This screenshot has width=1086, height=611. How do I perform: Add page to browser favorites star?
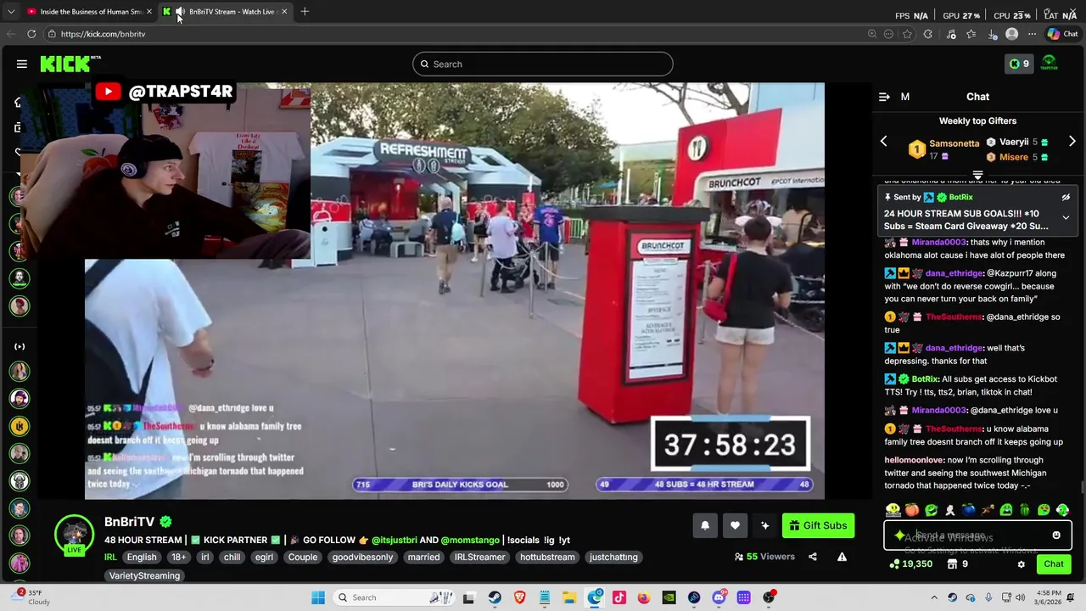click(x=907, y=34)
